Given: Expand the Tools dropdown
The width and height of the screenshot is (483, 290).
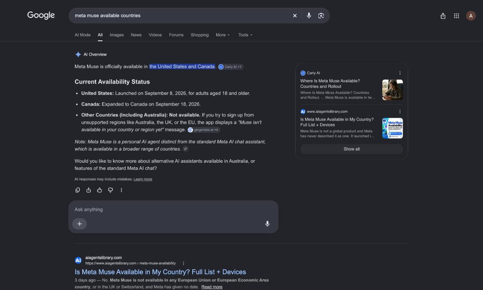Looking at the screenshot, I should [x=245, y=35].
